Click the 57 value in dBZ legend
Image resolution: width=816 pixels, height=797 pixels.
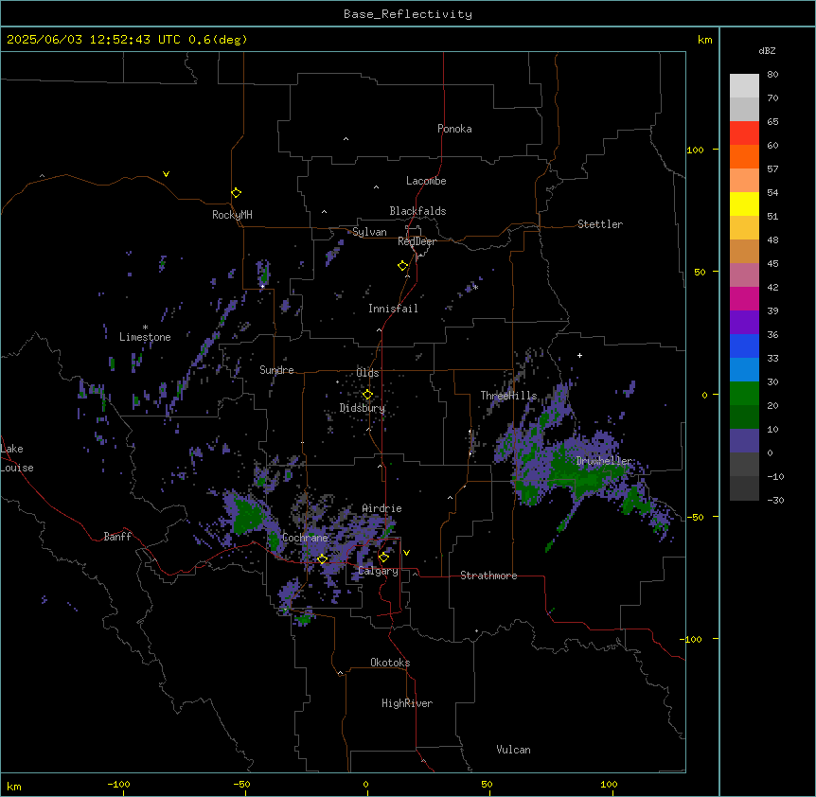(x=772, y=169)
